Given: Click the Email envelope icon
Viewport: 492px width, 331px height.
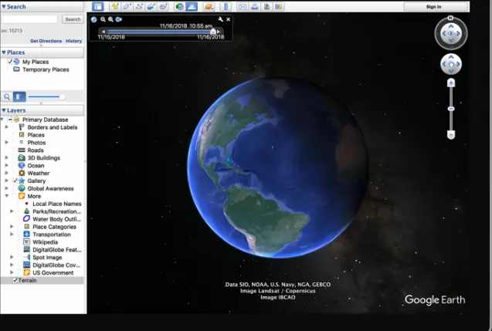Looking at the screenshot, I should (243, 7).
